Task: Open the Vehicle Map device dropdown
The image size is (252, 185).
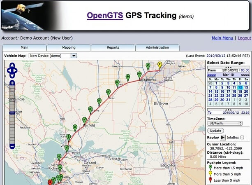Action: tap(74, 55)
